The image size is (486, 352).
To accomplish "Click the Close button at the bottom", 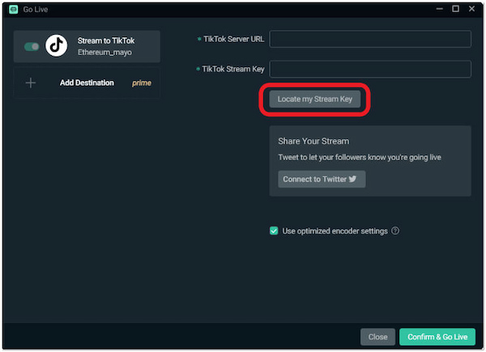I will (377, 337).
